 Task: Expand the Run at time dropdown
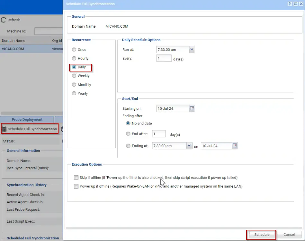[192, 50]
